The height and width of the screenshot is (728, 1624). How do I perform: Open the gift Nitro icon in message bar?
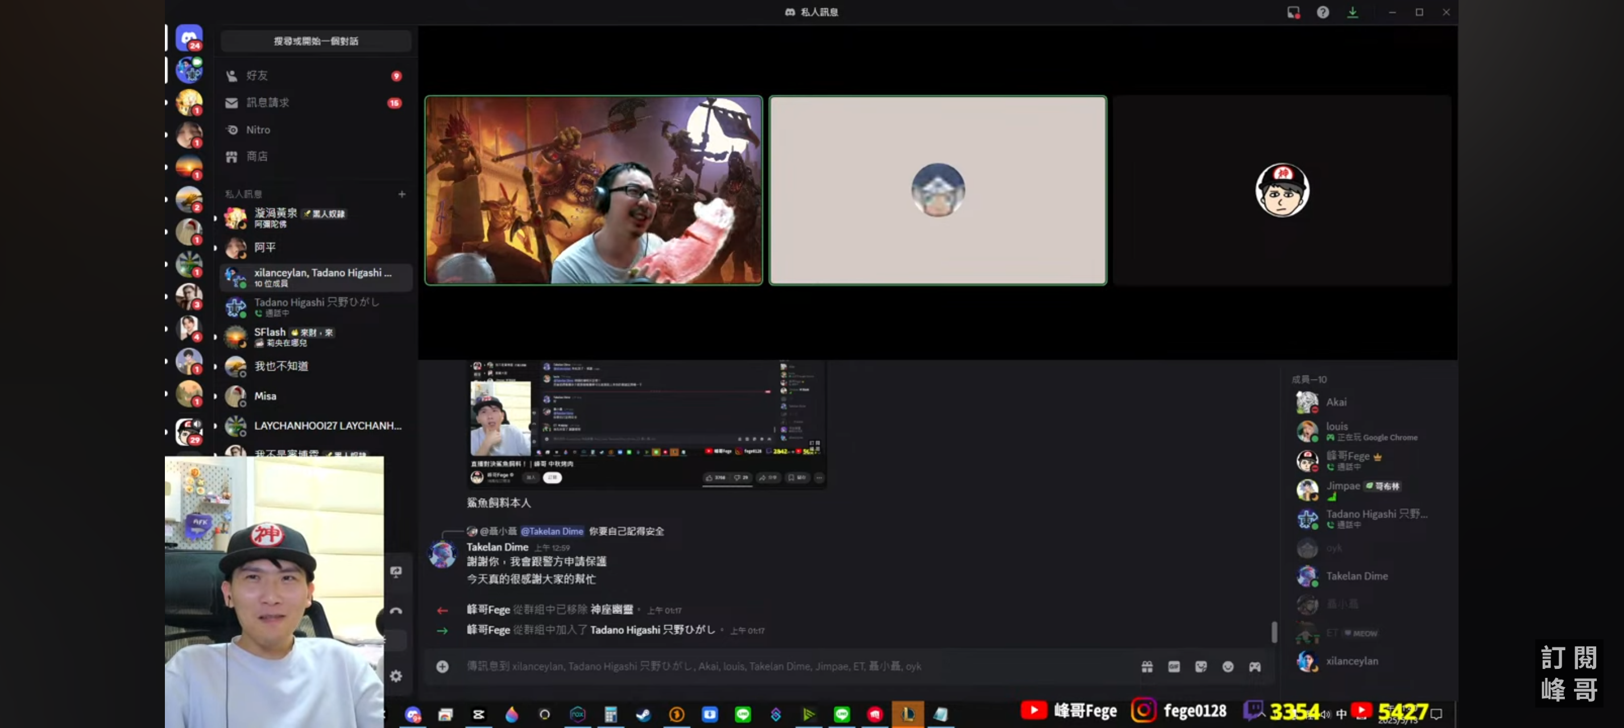pyautogui.click(x=1147, y=666)
